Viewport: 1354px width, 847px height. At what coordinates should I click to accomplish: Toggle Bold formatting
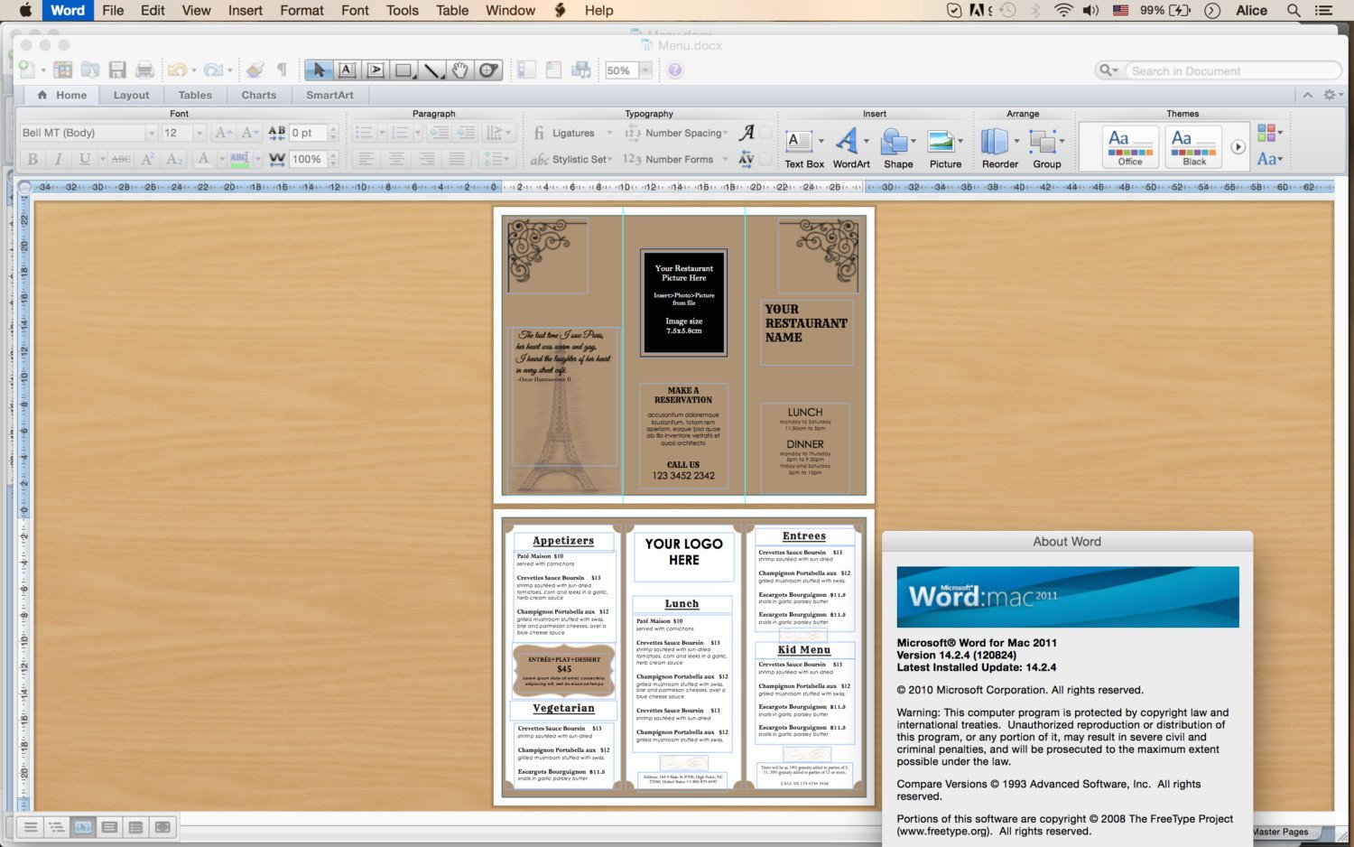click(x=32, y=159)
